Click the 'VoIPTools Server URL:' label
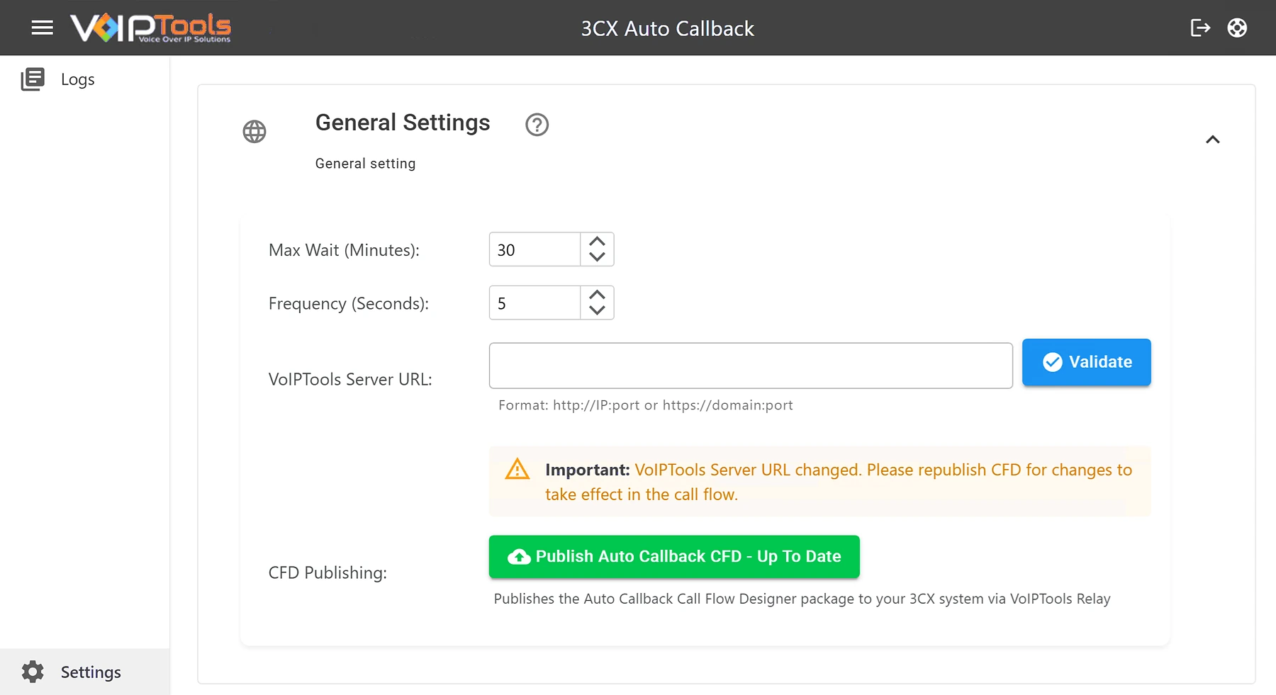 [350, 379]
